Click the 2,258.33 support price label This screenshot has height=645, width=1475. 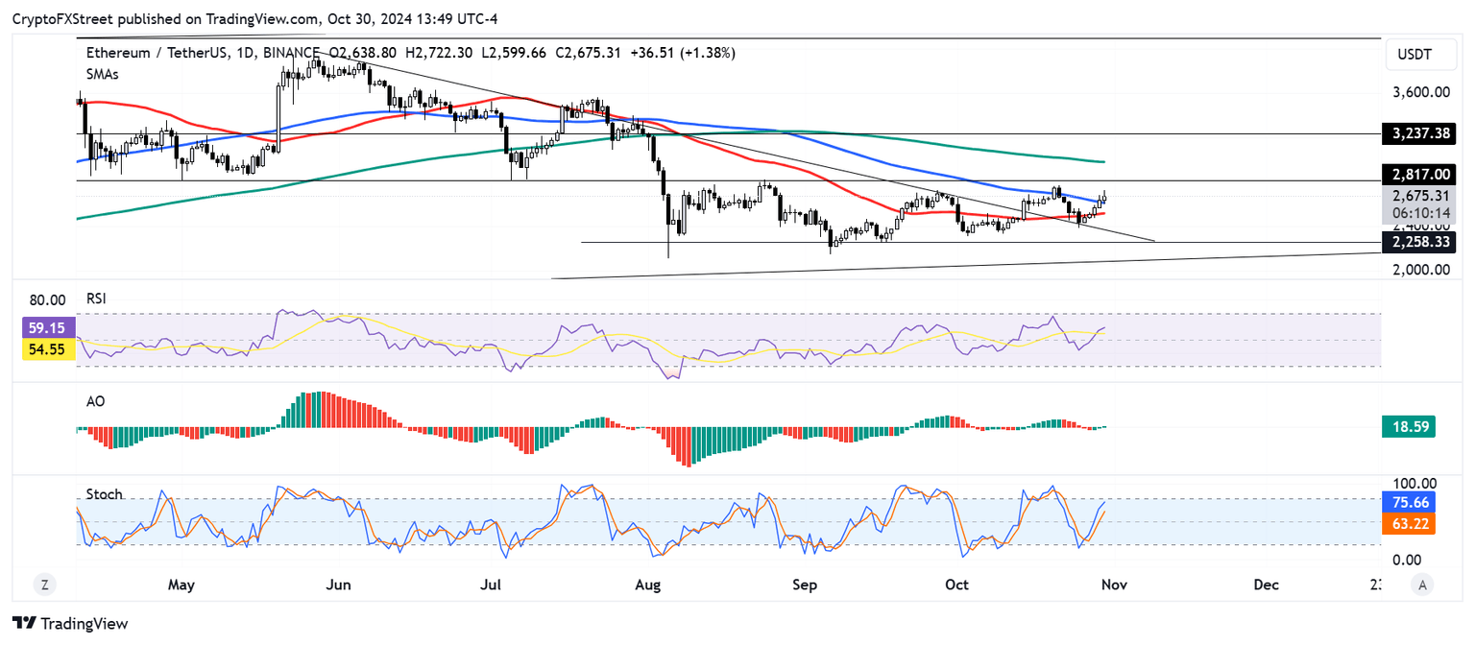tap(1422, 243)
